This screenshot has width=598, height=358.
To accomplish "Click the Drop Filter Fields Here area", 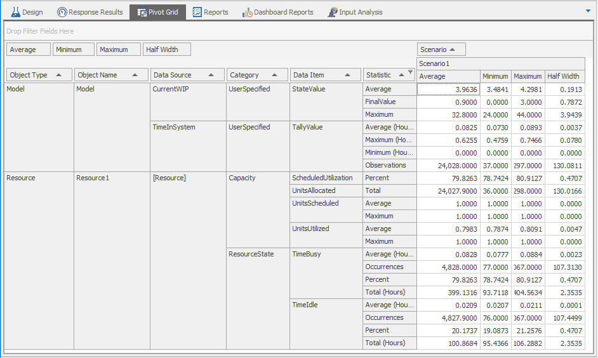I will pos(298,31).
